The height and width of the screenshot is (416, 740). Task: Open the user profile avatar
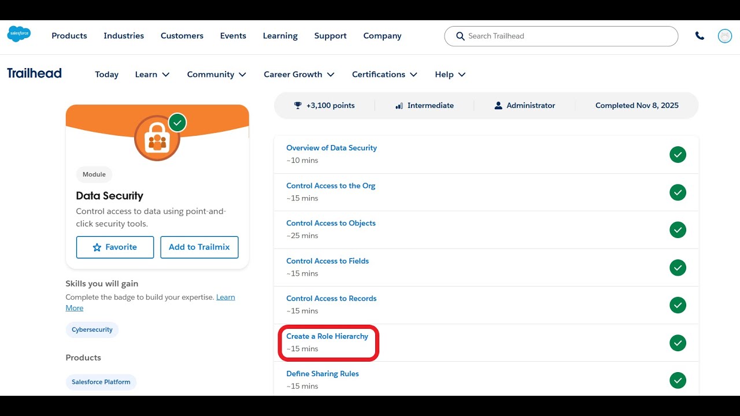pyautogui.click(x=724, y=36)
